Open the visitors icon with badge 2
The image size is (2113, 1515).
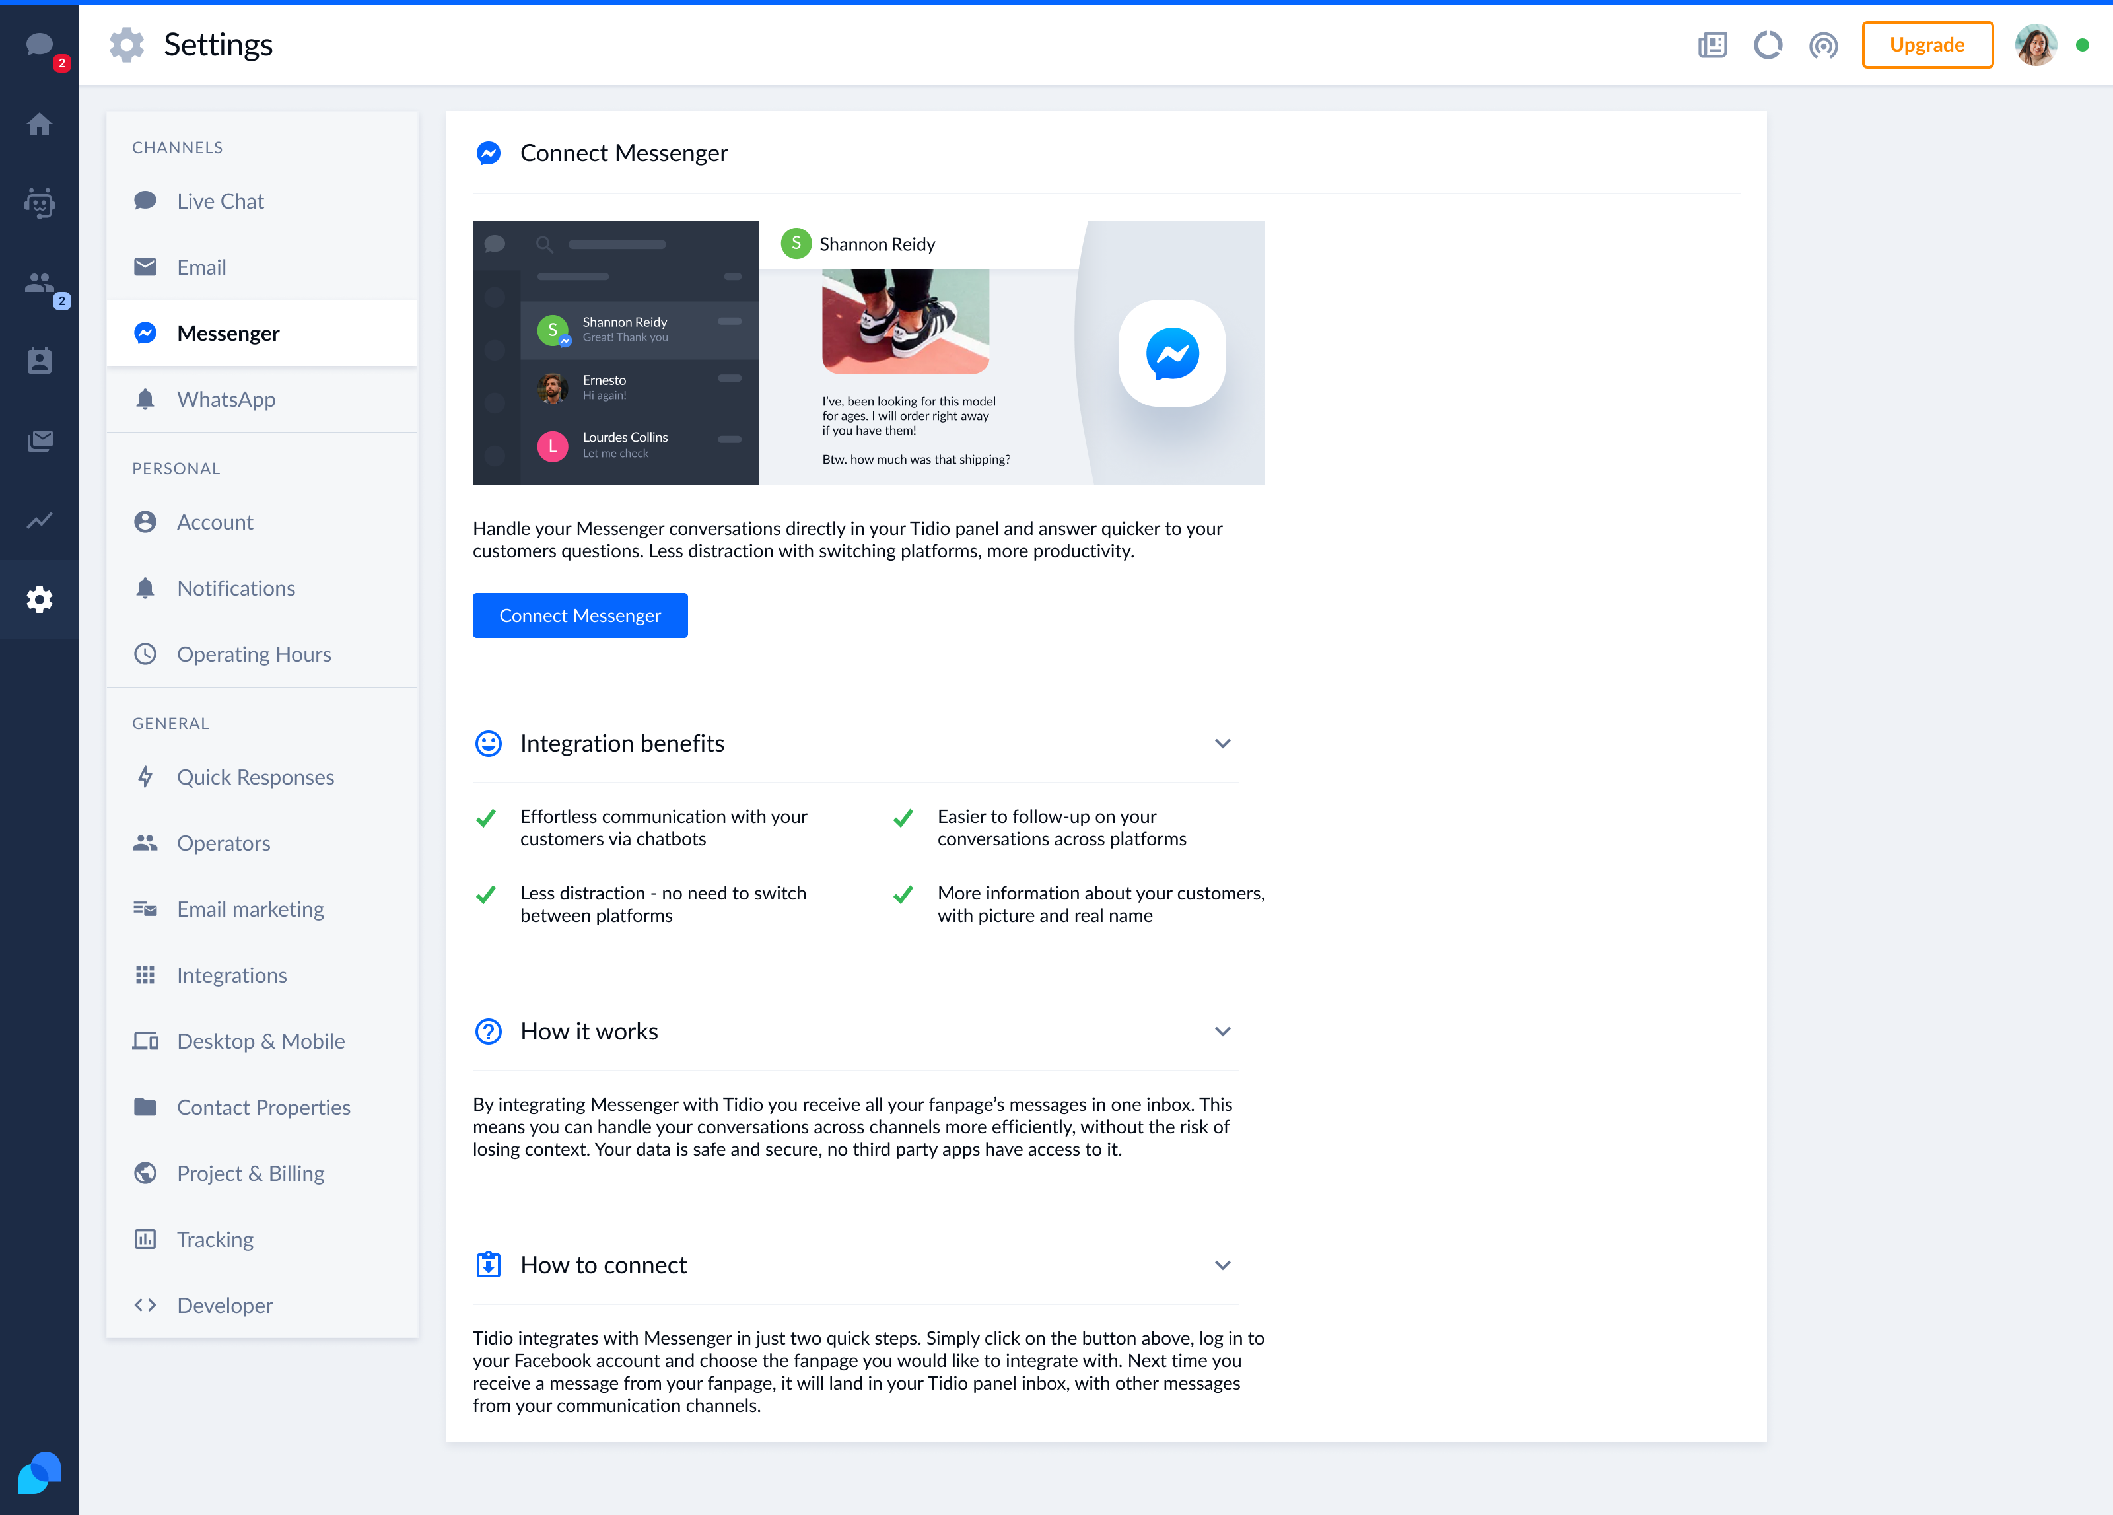tap(39, 282)
